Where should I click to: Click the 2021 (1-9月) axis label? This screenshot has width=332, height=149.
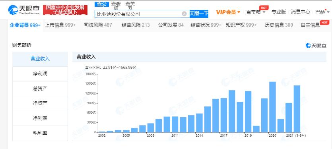pyautogui.click(x=296, y=135)
